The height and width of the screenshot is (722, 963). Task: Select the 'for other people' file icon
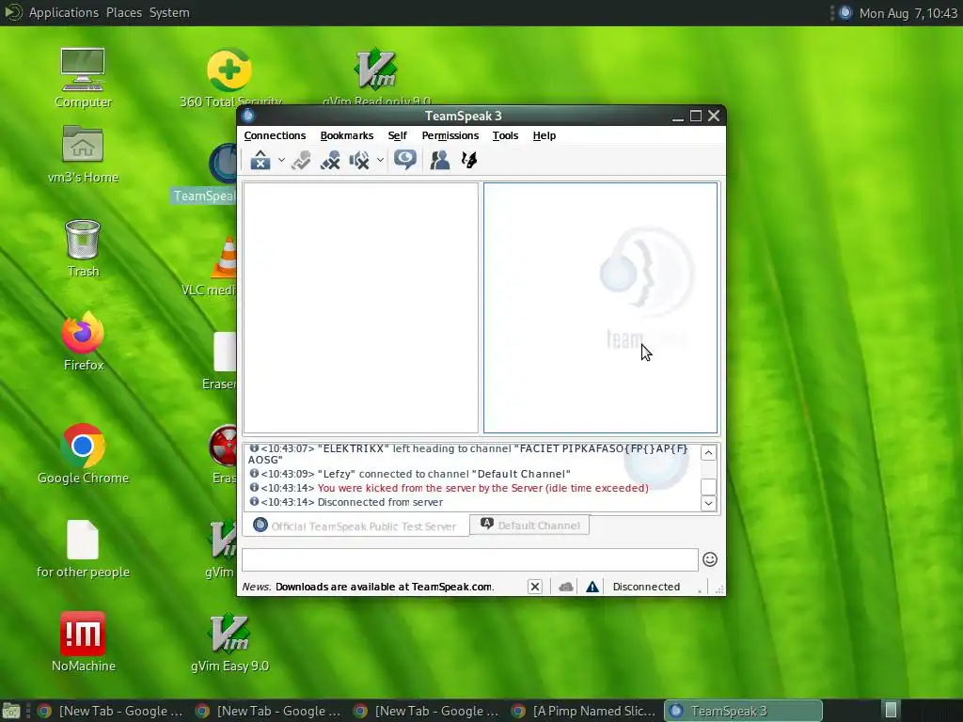[83, 549]
